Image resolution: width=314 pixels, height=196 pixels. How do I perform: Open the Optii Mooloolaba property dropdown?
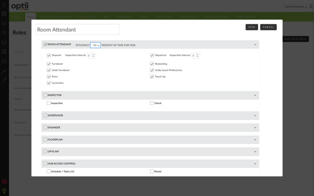(295, 7)
